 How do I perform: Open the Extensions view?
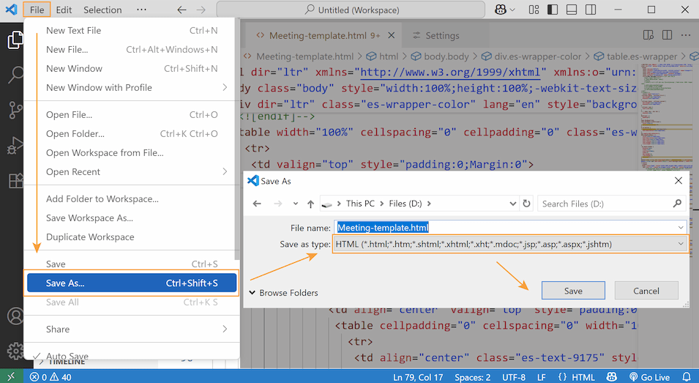(15, 181)
